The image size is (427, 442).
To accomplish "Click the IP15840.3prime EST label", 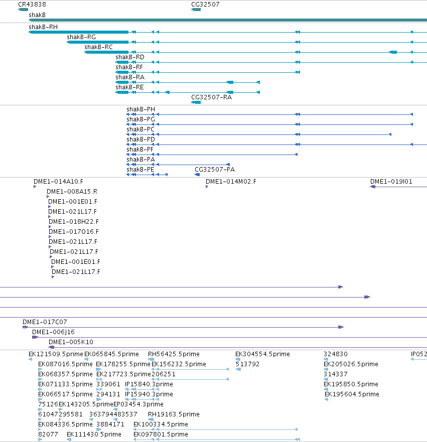I will (149, 384).
